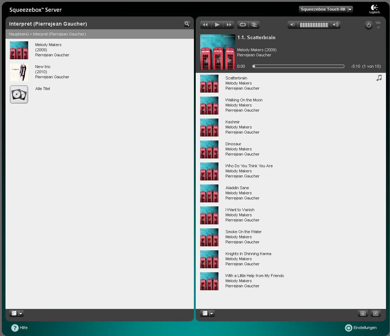This screenshot has width=390, height=336.
Task: Toggle the player power button
Action: click(x=368, y=25)
